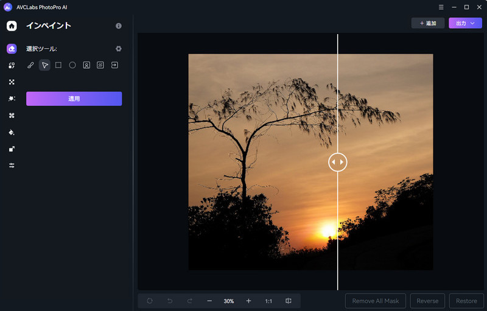Select the arrow pointer selection tool
This screenshot has height=311, width=487.
pyautogui.click(x=44, y=65)
